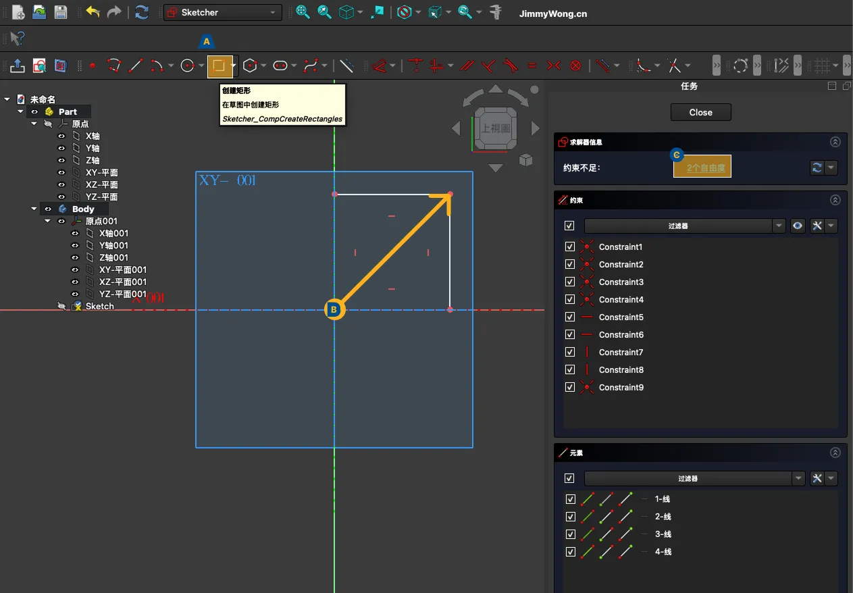Select the create point tool
This screenshot has height=593, width=853.
pos(93,66)
